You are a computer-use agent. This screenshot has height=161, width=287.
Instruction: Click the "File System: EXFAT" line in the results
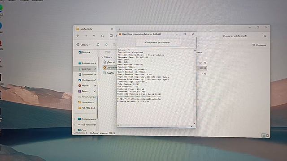(129, 84)
